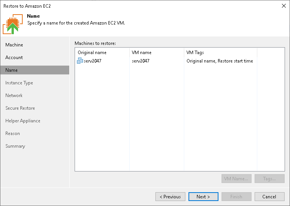Screen dimensions: 290x206
Task: Jump to the Instance Type step
Action: point(19,83)
